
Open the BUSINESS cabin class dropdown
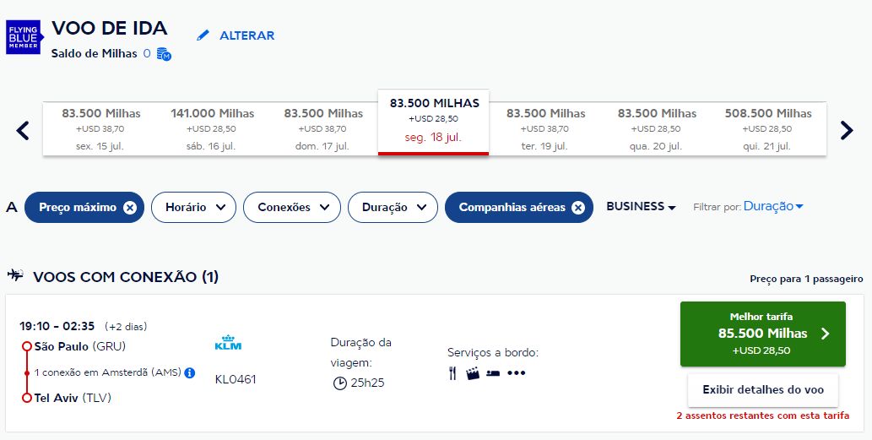pos(641,207)
